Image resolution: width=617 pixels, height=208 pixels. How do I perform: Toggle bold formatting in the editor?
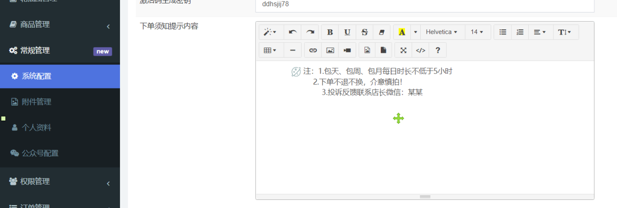point(330,32)
